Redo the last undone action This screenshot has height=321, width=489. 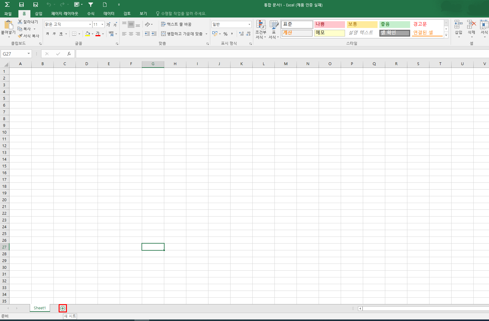pyautogui.click(x=62, y=5)
